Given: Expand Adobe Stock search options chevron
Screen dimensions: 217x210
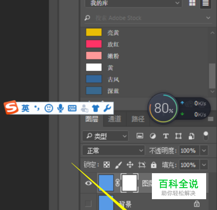Looking at the screenshot, I should pos(208,18).
